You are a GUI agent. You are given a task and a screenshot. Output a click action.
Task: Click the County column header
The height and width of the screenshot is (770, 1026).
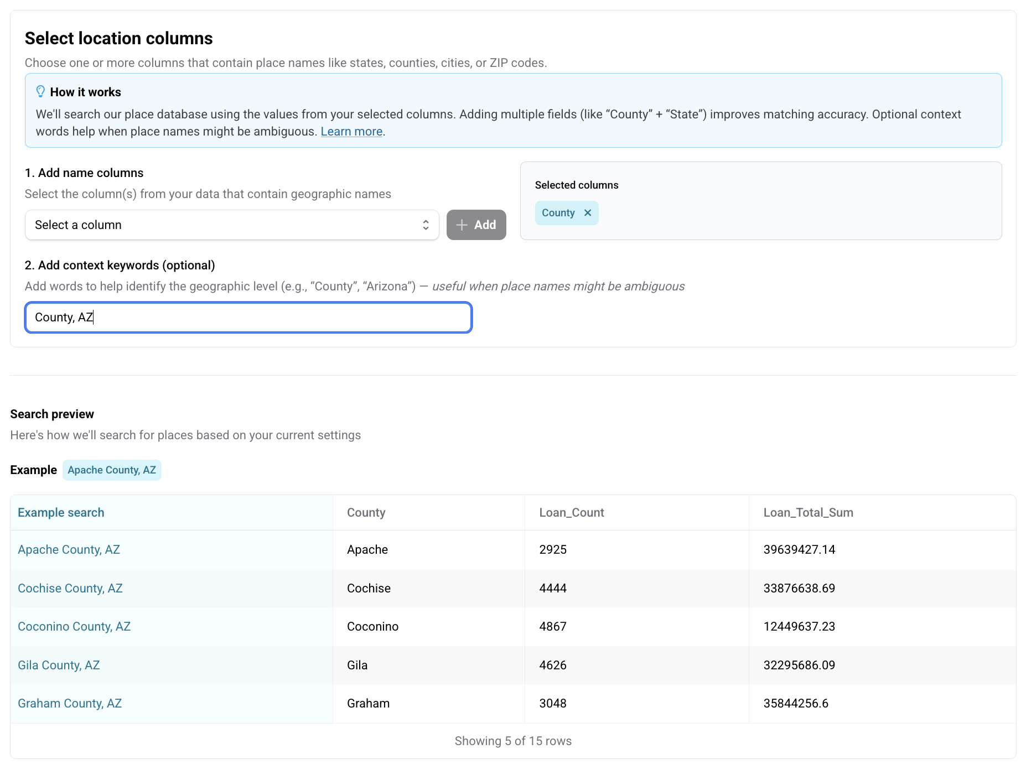[366, 513]
